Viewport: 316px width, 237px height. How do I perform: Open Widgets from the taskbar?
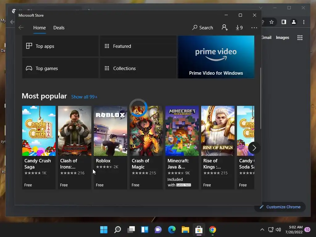tap(145, 230)
